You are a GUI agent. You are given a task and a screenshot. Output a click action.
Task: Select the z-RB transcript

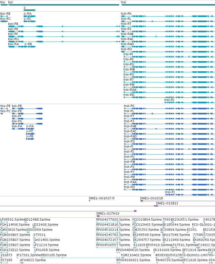tap(28, 44)
